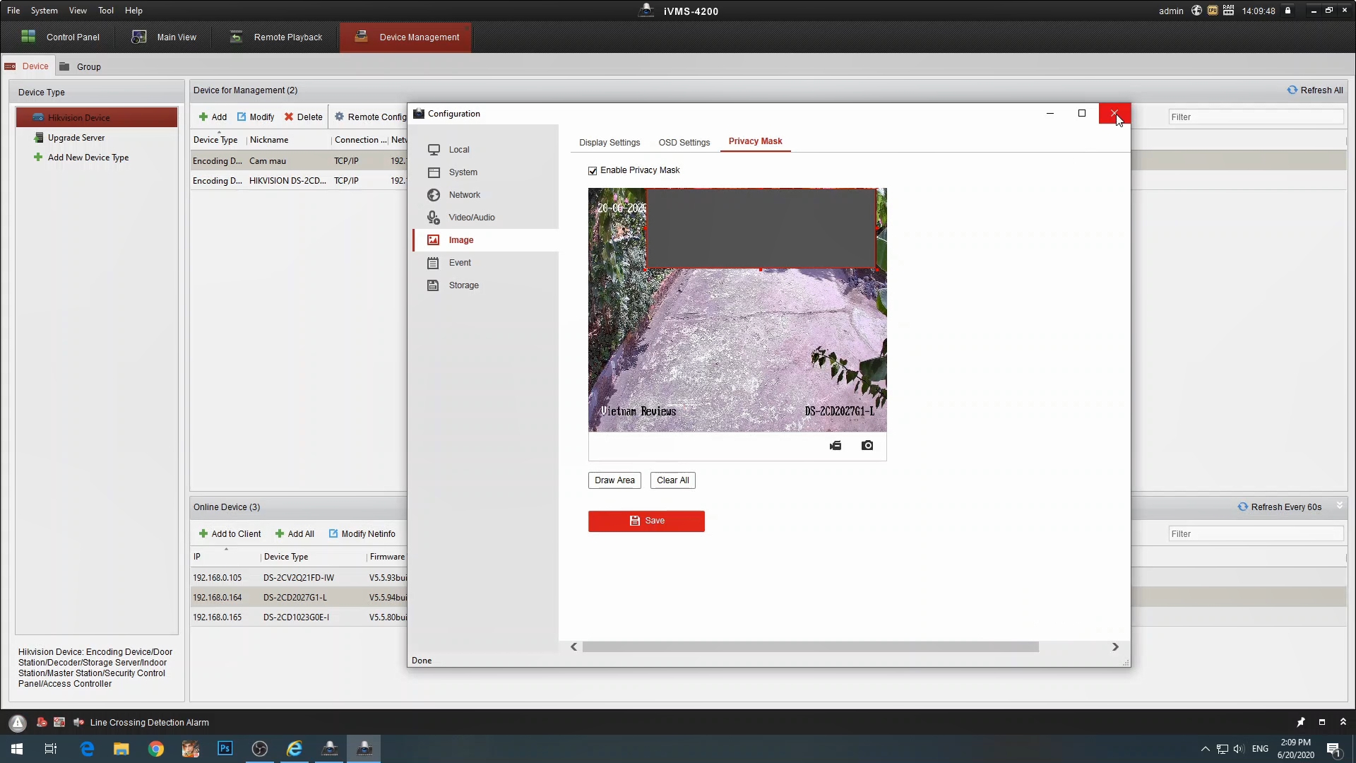Select the HIKVISION DS-2CD device row
Image resolution: width=1356 pixels, height=763 pixels.
pos(299,181)
